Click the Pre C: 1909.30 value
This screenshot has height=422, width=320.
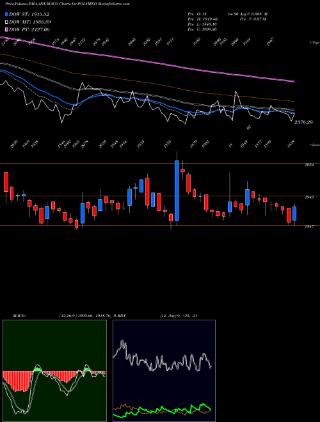click(x=202, y=29)
